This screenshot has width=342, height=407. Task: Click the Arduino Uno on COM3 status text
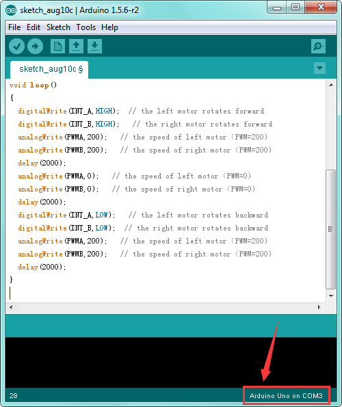pyautogui.click(x=286, y=396)
